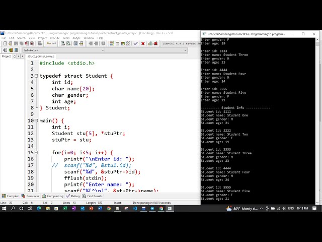
Task: Open the Find Results bottom tab
Action: 93,196
